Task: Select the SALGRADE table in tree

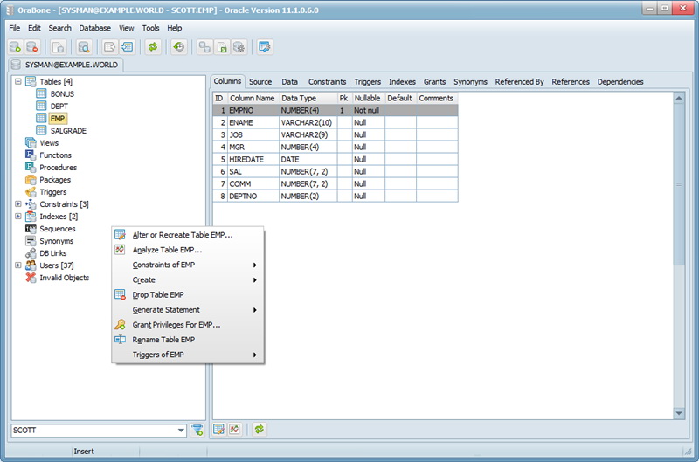Action: tap(68, 130)
